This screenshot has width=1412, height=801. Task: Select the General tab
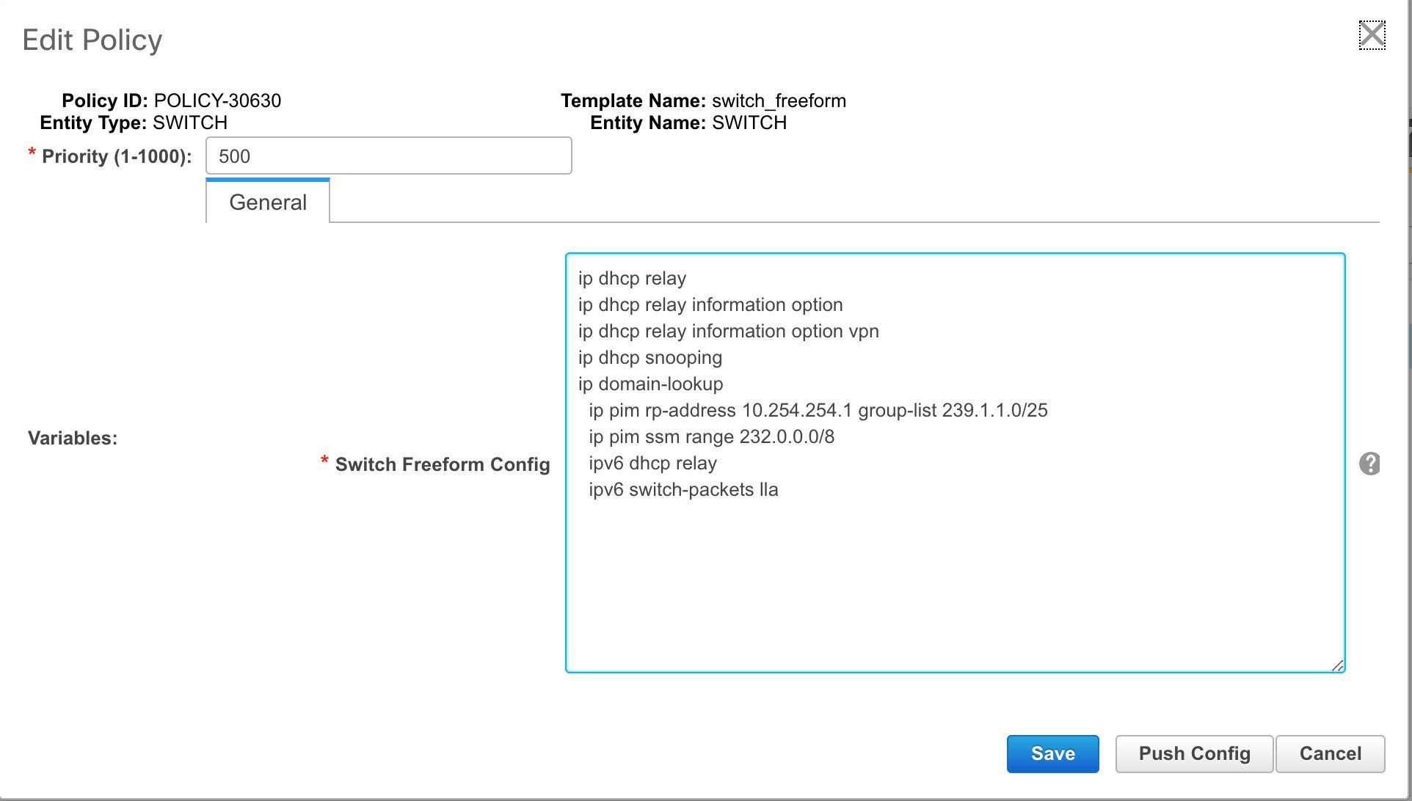click(x=268, y=202)
